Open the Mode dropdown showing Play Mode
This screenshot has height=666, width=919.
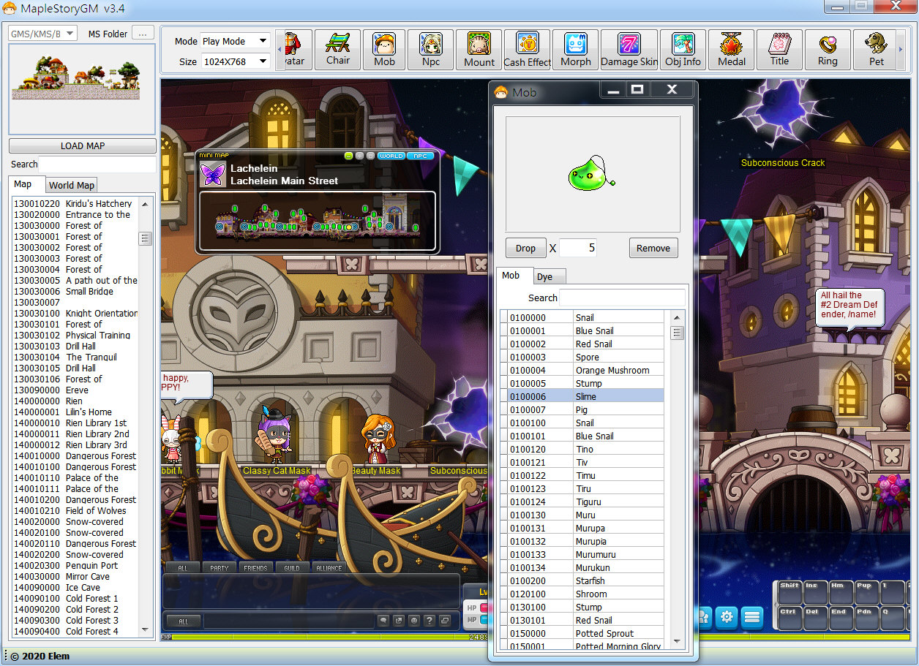point(235,41)
